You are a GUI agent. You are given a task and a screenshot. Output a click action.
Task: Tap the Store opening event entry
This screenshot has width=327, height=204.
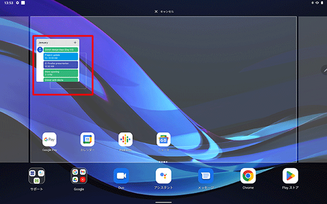[60, 73]
